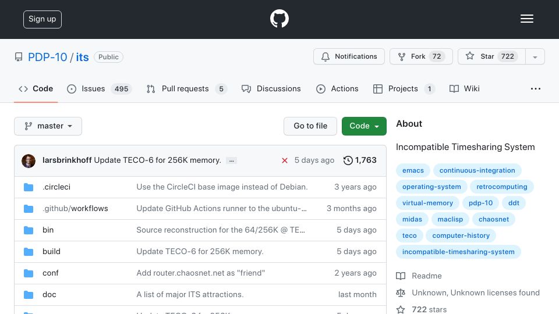Screen dimensions: 559x314
Task: Open the bin folder
Action: (x=48, y=230)
